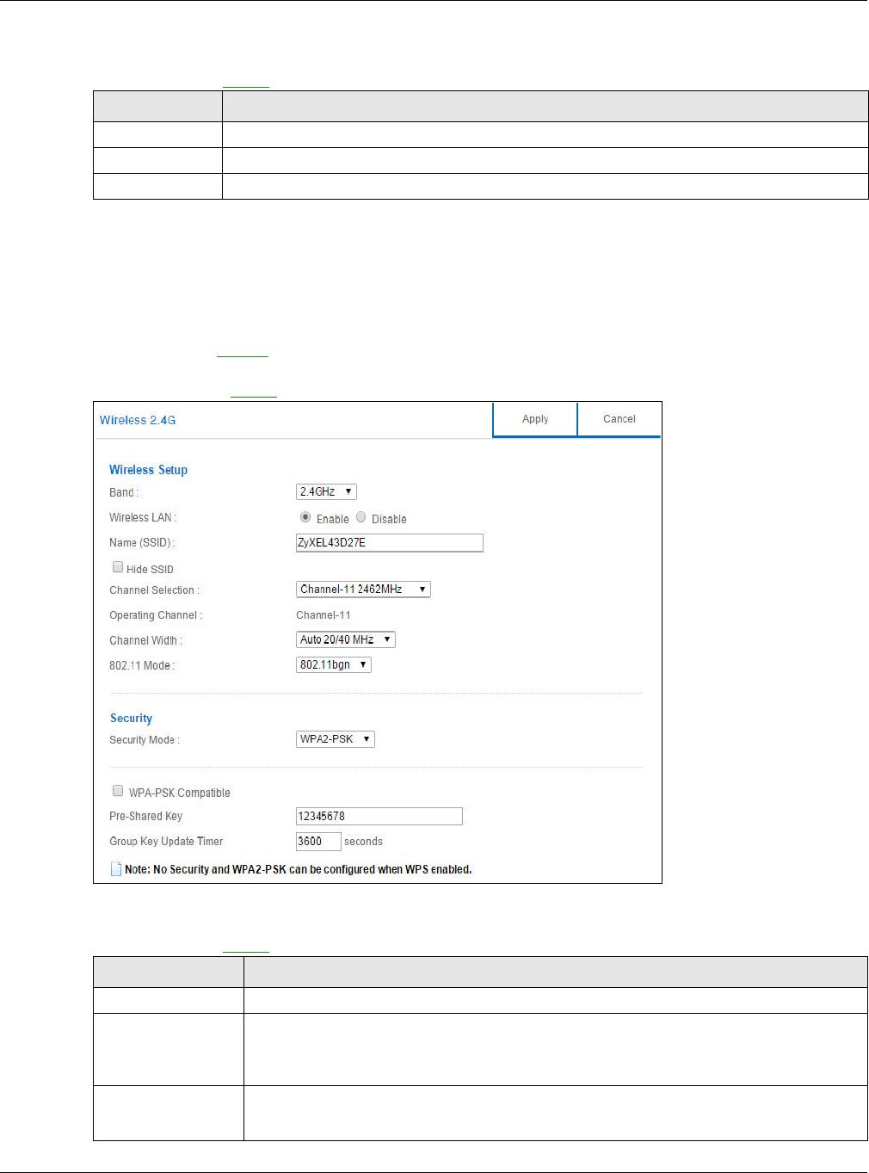The image size is (869, 1173).
Task: Click the Group Key Update Timer field
Action: tap(318, 841)
